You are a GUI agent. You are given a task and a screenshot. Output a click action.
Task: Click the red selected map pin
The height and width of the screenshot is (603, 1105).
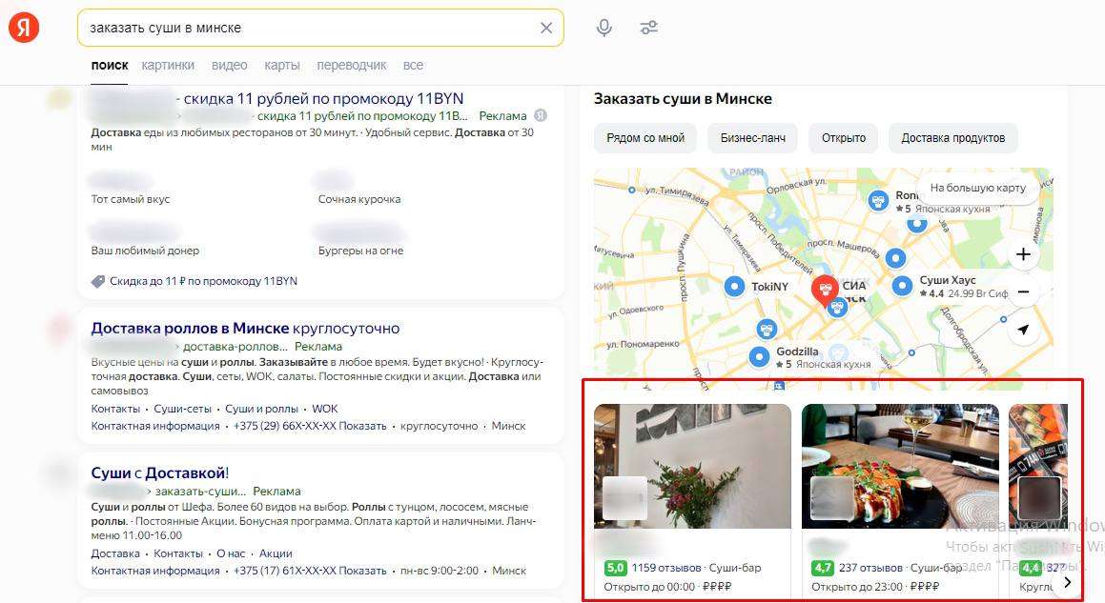[x=824, y=288]
